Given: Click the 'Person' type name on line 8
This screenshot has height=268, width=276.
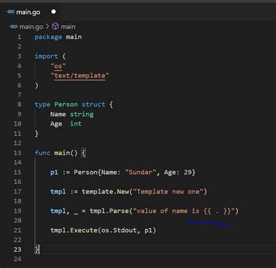Looking at the screenshot, I should tap(66, 105).
